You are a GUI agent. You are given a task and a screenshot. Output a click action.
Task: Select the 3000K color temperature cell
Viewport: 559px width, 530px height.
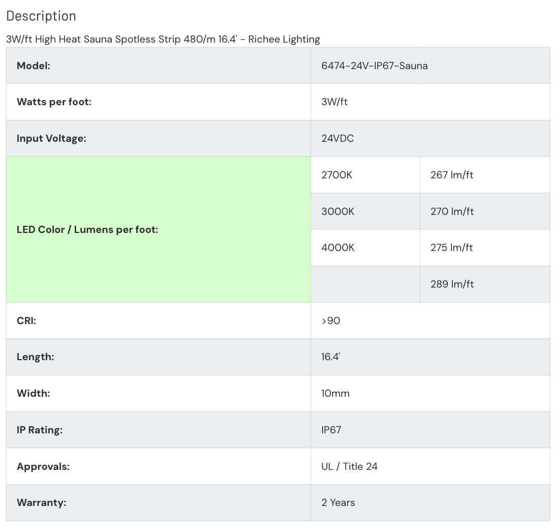pos(365,211)
